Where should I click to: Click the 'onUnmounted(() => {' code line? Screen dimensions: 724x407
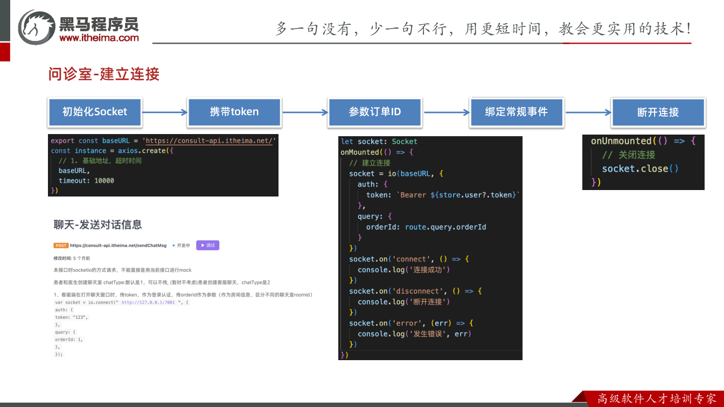pos(643,141)
